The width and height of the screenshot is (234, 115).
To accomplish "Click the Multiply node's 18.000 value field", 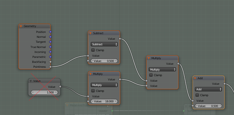I will [x=104, y=101].
